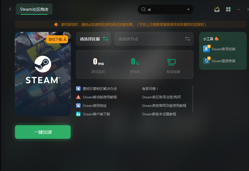The image size is (249, 171).
Task: Open the Steam账号切换 tool
Action: pos(219,49)
